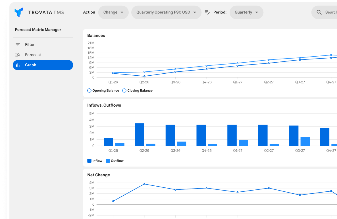The image size is (337, 219).
Task: Click the Forecast search-list icon
Action: click(18, 55)
